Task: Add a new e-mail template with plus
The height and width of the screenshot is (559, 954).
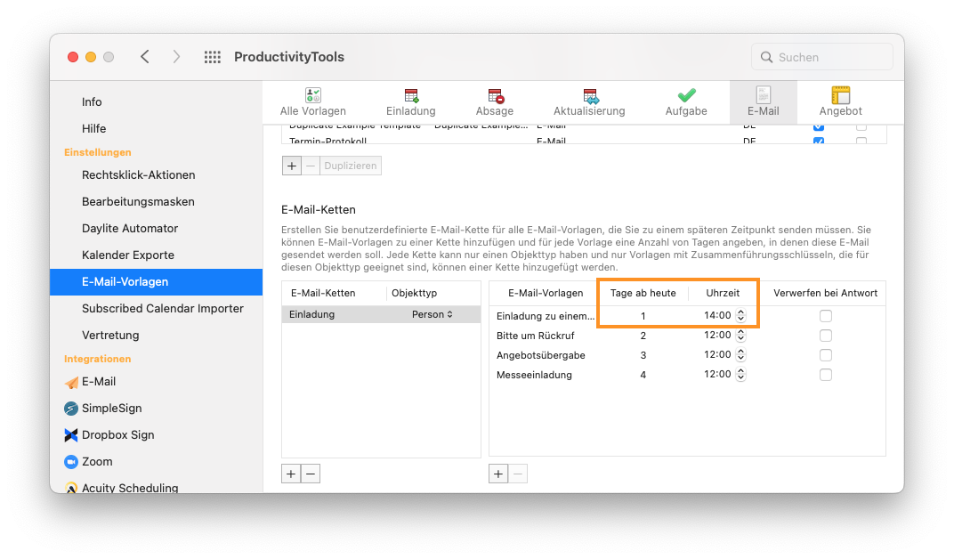Action: 291,166
